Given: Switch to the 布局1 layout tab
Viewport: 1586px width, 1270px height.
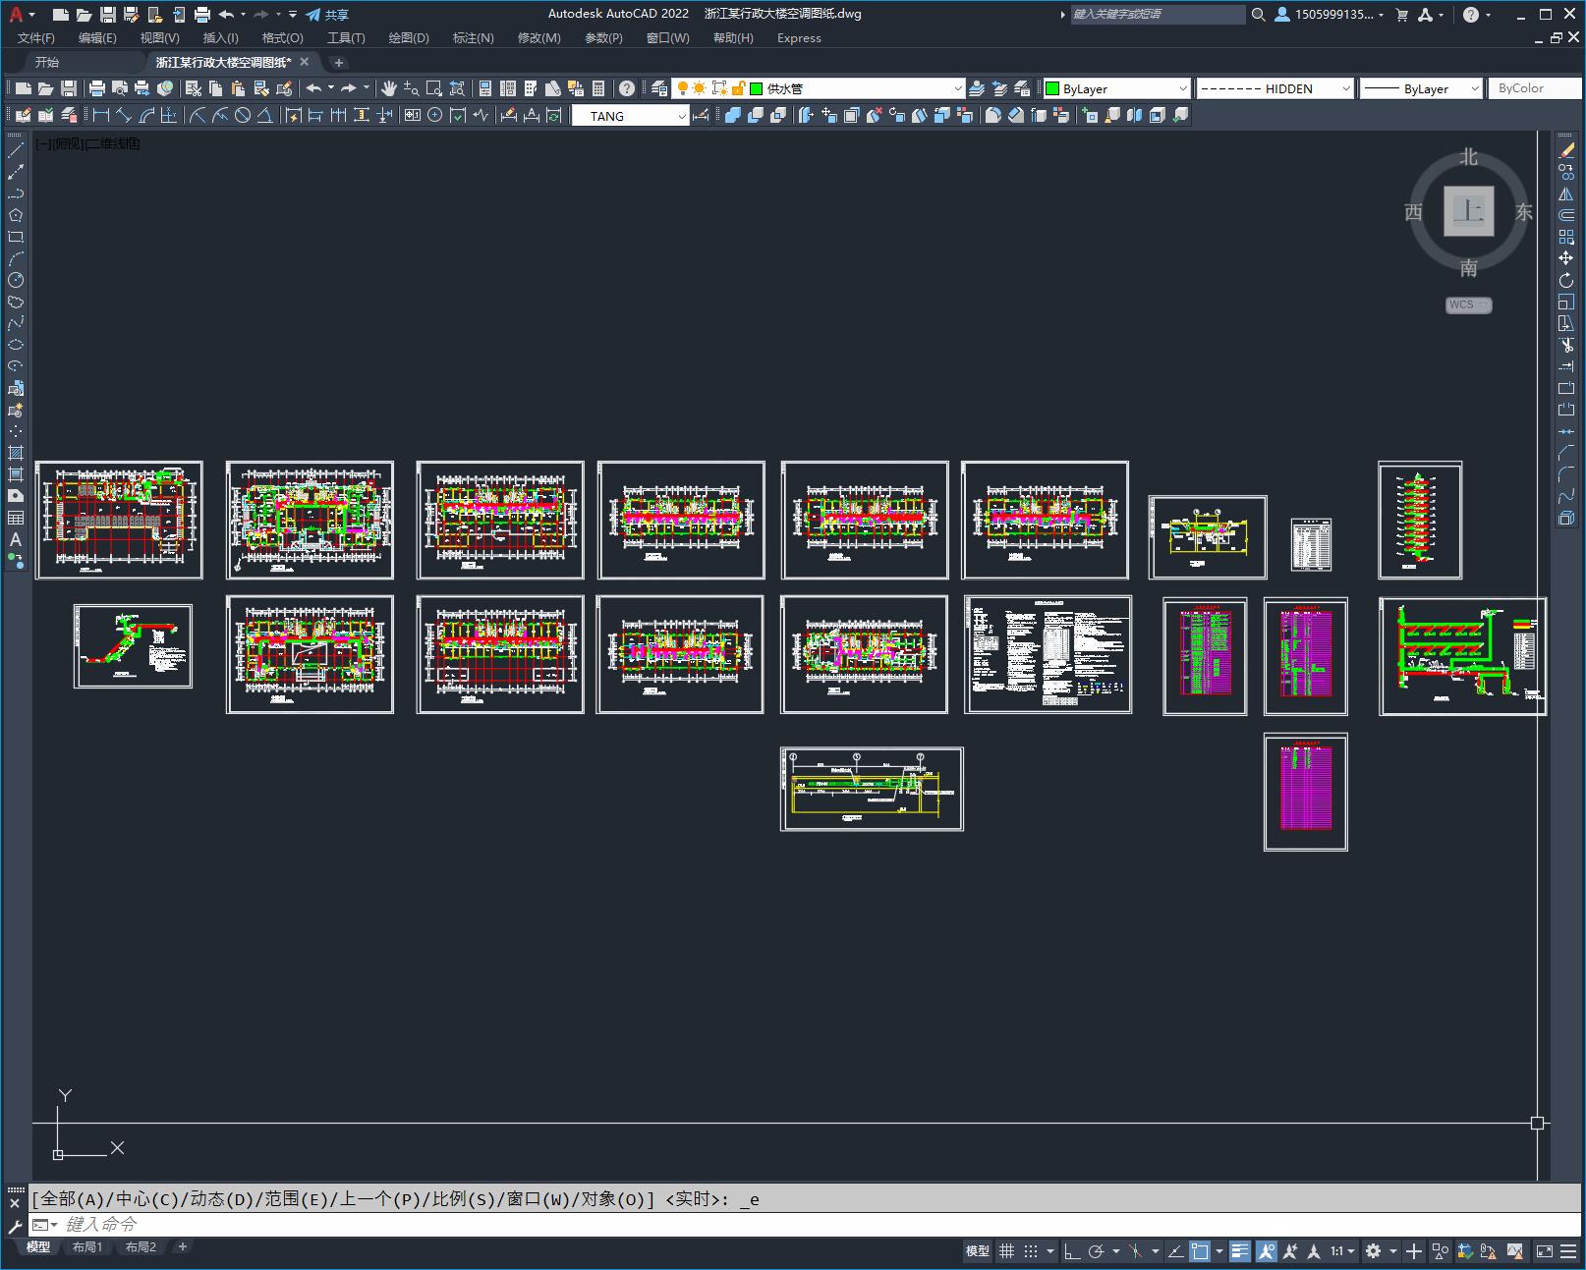Looking at the screenshot, I should 87,1246.
